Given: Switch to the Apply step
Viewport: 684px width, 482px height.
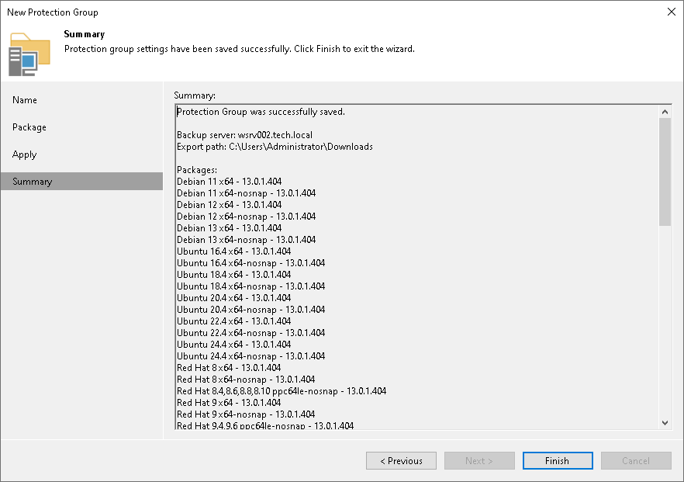Looking at the screenshot, I should (25, 154).
